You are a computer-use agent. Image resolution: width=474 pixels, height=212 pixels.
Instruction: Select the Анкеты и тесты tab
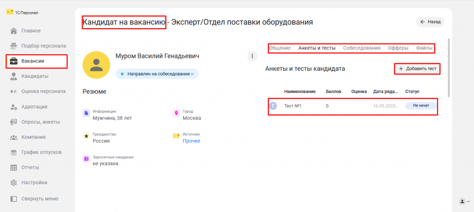(317, 48)
